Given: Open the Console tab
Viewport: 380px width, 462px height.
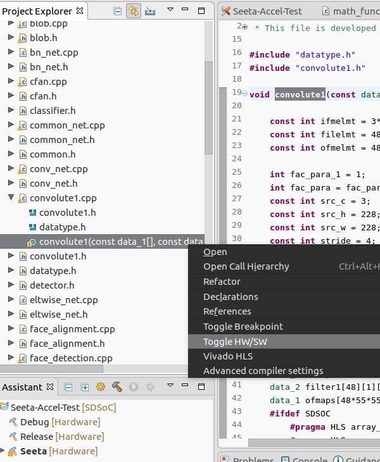Looking at the screenshot, I should click(x=304, y=459).
